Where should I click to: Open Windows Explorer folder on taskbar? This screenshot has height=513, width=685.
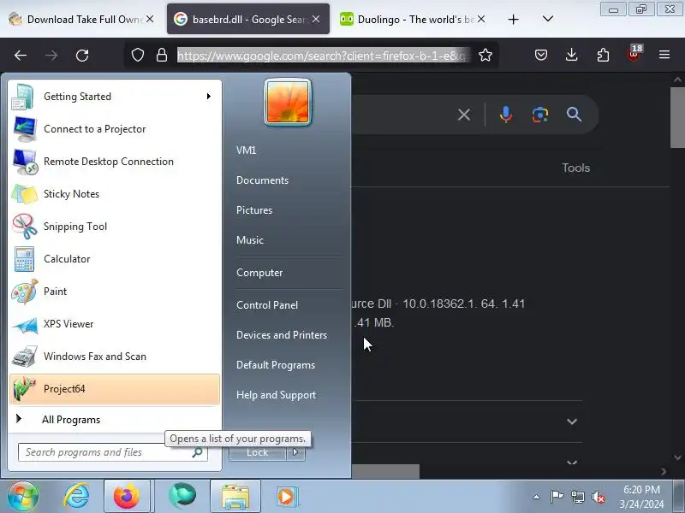click(235, 497)
